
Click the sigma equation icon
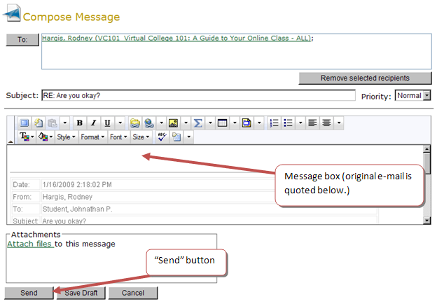[x=198, y=123]
